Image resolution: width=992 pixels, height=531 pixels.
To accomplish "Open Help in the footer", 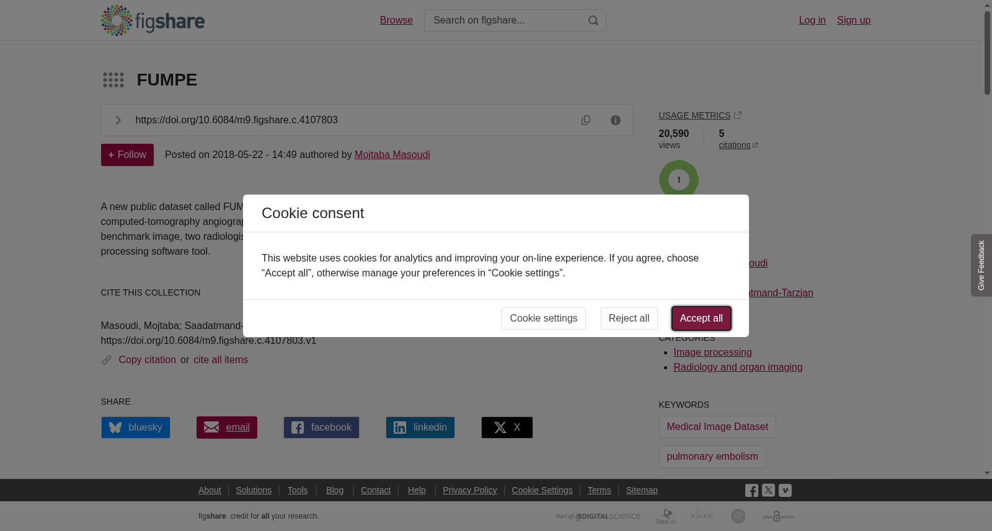I will coord(417,490).
